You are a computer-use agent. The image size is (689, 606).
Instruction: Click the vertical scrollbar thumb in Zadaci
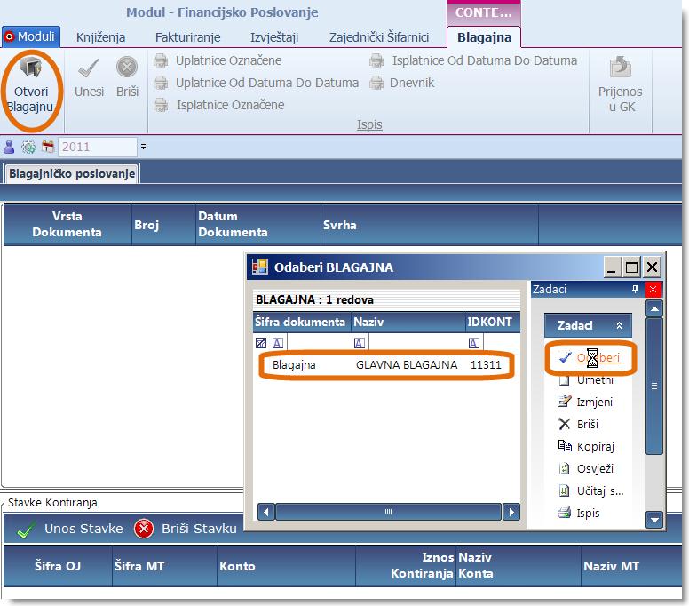tap(654, 387)
